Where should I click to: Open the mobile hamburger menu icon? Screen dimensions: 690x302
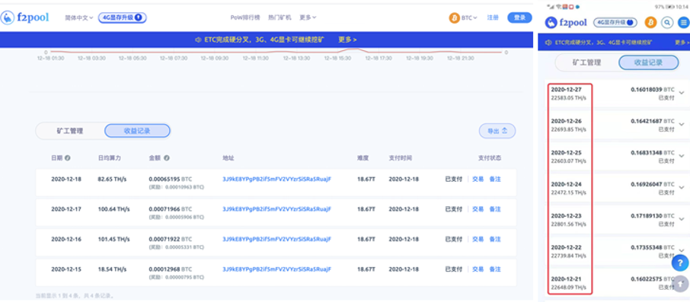point(683,22)
